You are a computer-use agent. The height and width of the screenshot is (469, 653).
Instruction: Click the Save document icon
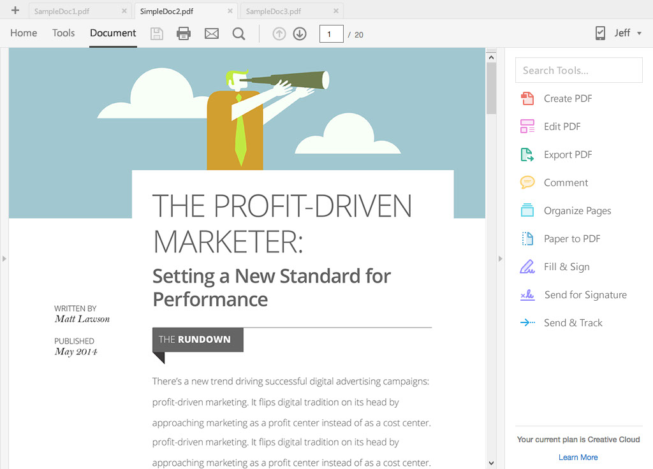(x=156, y=34)
